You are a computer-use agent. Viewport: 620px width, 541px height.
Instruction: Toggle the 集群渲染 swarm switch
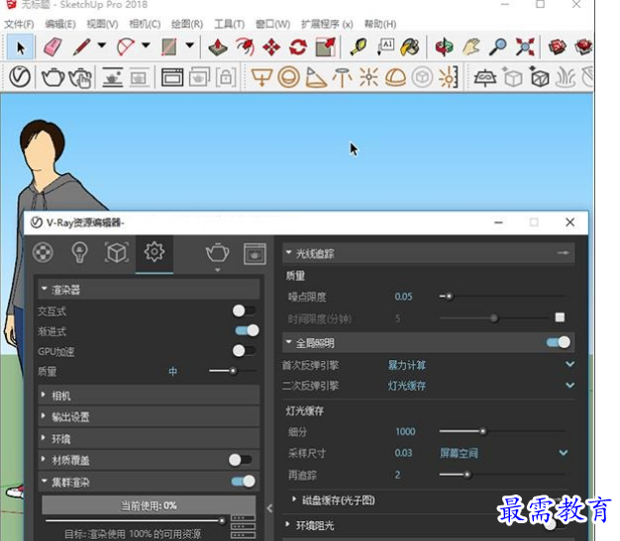244,481
